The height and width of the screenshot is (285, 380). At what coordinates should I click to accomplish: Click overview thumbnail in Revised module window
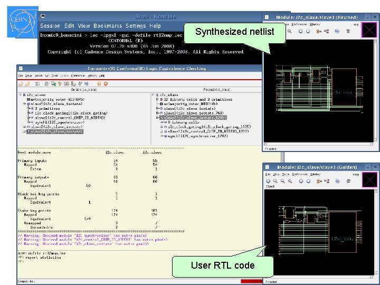[x=369, y=30]
